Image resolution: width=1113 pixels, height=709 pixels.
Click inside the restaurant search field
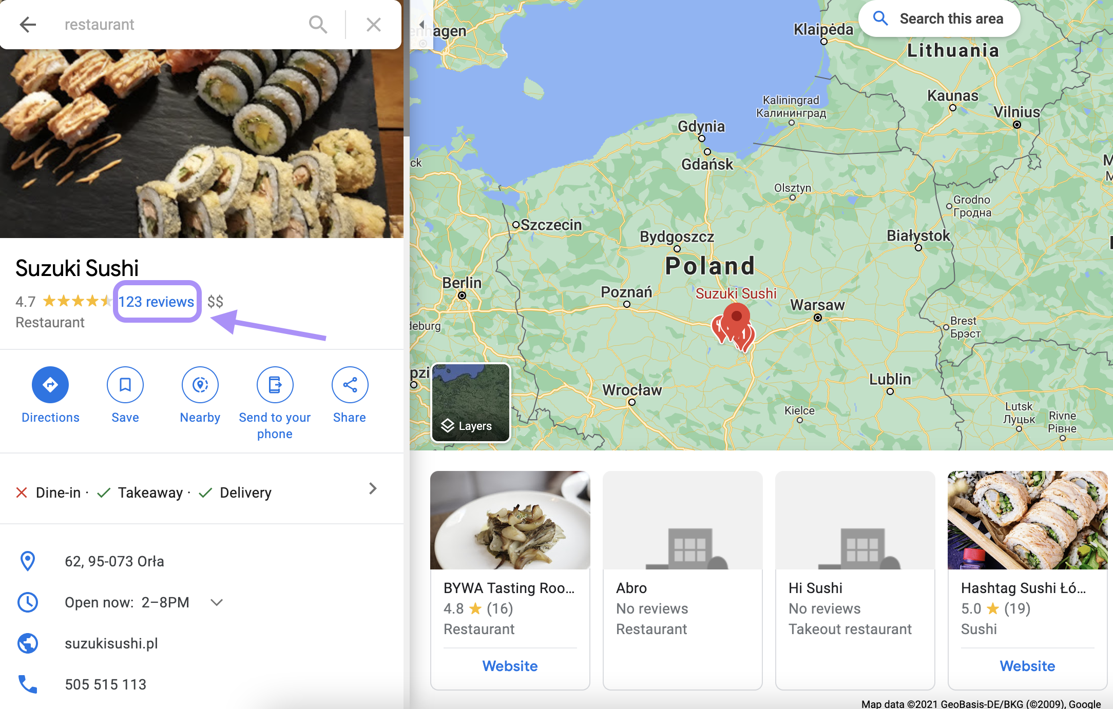click(180, 24)
